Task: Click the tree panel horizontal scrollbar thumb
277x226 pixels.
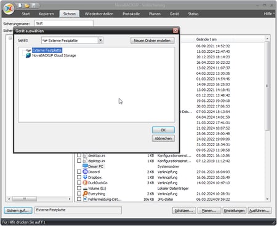Action: (x=25, y=199)
